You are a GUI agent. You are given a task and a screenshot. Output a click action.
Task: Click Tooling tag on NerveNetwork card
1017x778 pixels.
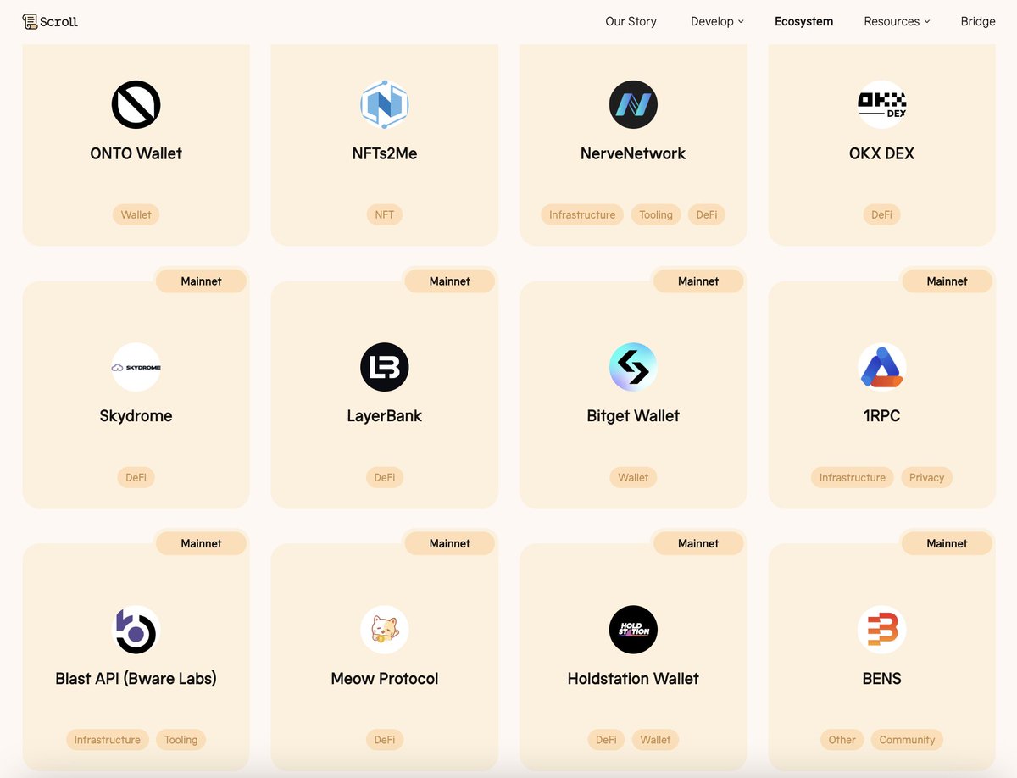[656, 214]
